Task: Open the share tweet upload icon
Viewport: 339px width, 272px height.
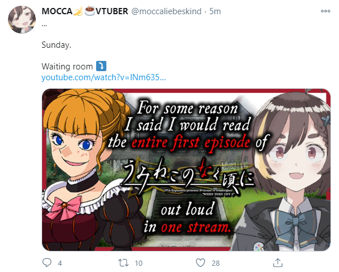Action: pyautogui.click(x=278, y=262)
